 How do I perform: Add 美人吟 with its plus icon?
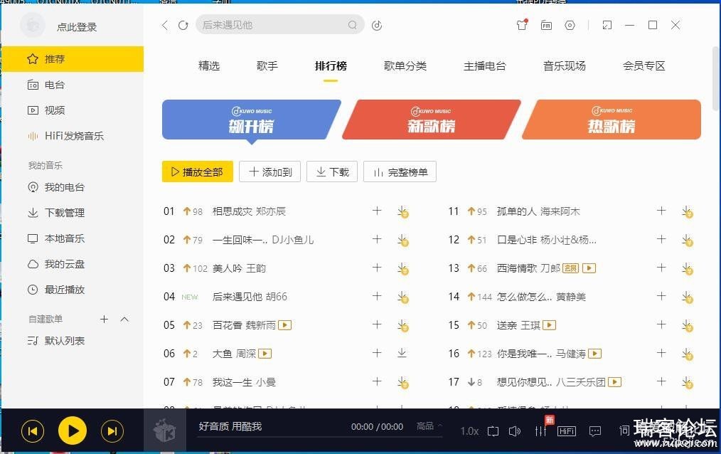[377, 268]
